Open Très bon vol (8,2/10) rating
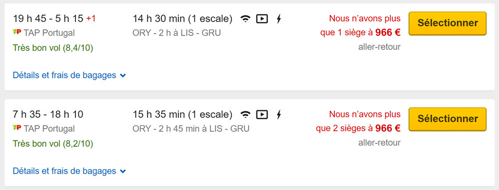This screenshot has width=499, height=190. (x=53, y=144)
